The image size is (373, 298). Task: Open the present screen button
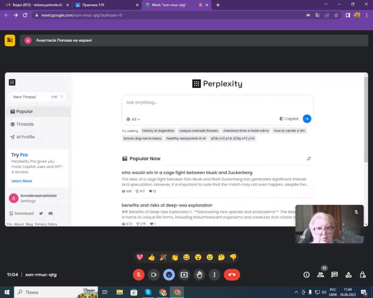pos(184,275)
